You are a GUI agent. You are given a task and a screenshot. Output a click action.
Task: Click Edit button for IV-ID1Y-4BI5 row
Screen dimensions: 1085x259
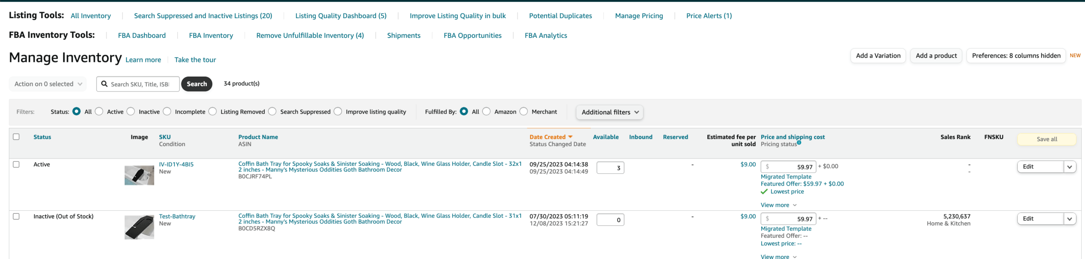click(1040, 167)
